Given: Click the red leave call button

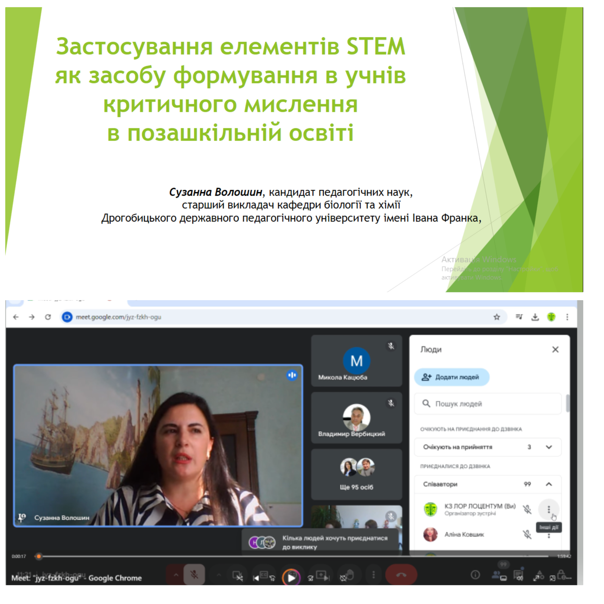Looking at the screenshot, I should (x=401, y=575).
